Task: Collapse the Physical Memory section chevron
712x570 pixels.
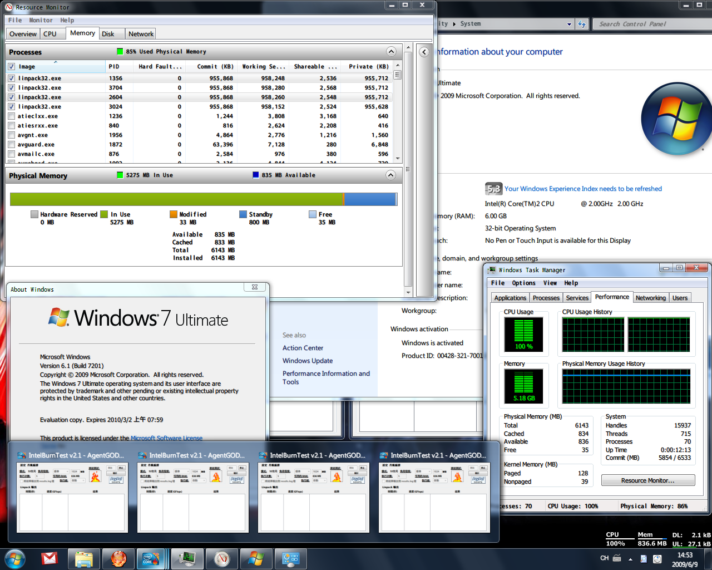Action: pos(391,175)
